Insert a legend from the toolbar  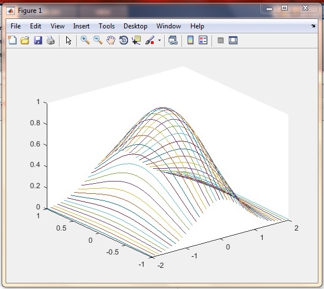pyautogui.click(x=203, y=40)
